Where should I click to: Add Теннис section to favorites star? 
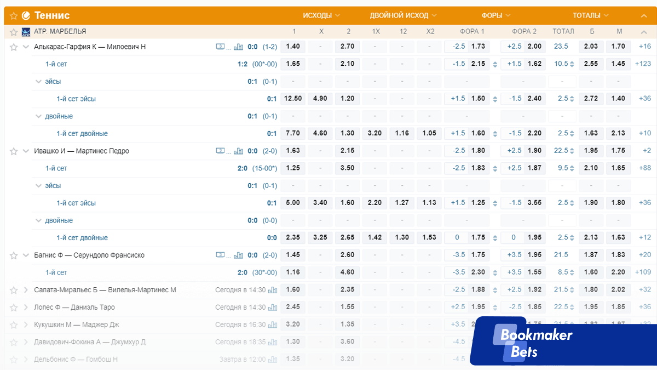pyautogui.click(x=14, y=15)
